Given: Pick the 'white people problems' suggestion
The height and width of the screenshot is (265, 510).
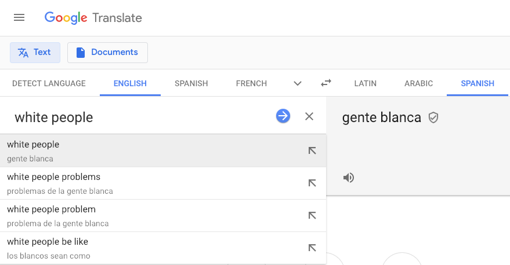Looking at the screenshot, I should coord(145,183).
